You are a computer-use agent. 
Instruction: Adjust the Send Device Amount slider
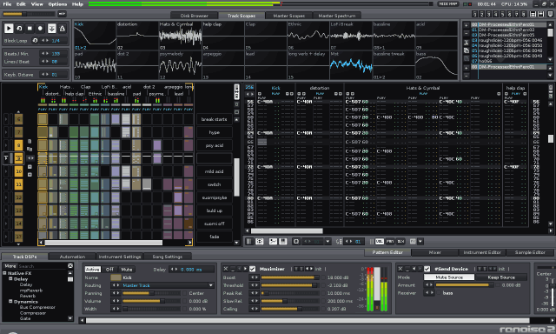464,285
